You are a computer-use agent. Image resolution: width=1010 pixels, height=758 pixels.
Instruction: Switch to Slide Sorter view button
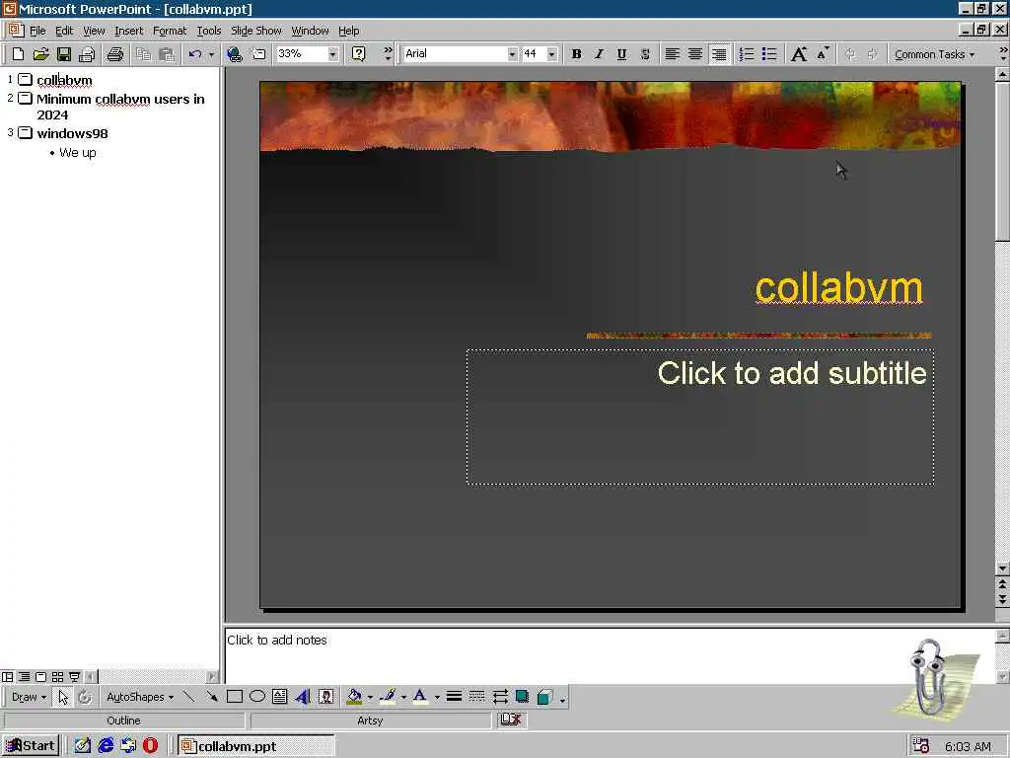point(57,677)
